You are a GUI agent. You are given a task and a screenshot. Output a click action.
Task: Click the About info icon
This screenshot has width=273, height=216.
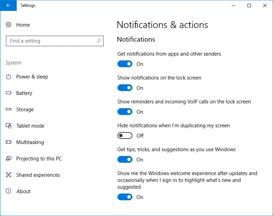pyautogui.click(x=9, y=191)
